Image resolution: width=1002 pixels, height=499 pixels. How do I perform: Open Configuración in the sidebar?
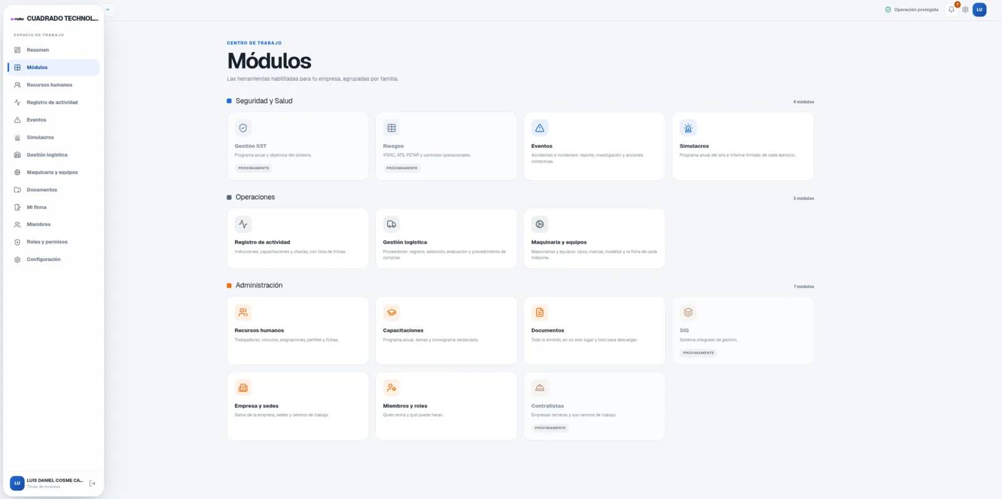point(54,260)
